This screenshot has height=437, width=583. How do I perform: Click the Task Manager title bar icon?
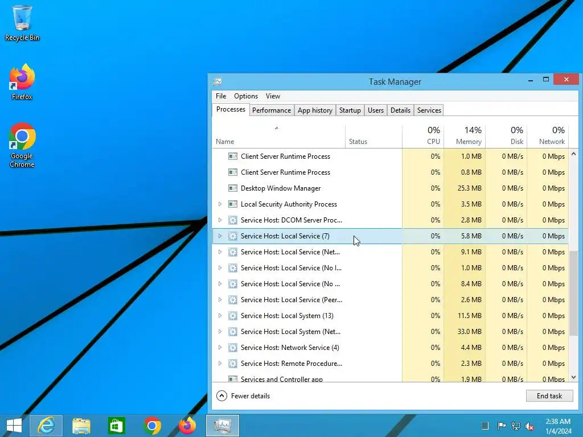(217, 82)
